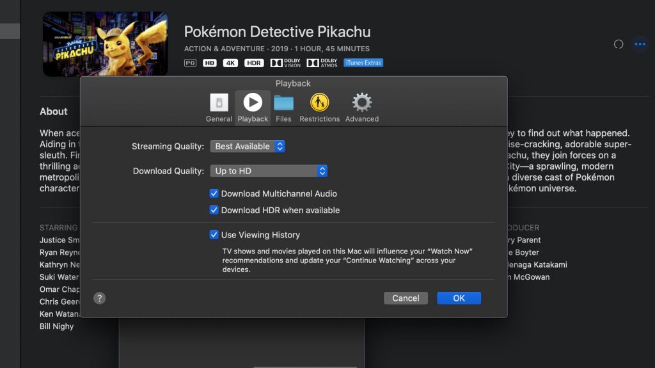Disable Use Viewing History checkbox
The image size is (655, 368).
[214, 235]
